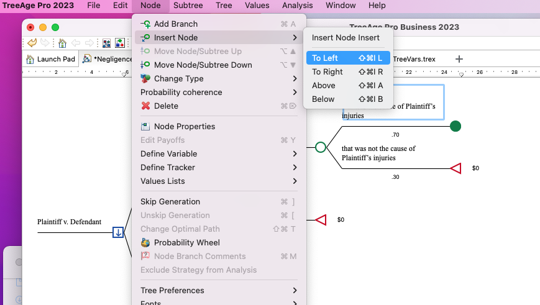Open the Help menu
The height and width of the screenshot is (305, 540).
(x=377, y=6)
